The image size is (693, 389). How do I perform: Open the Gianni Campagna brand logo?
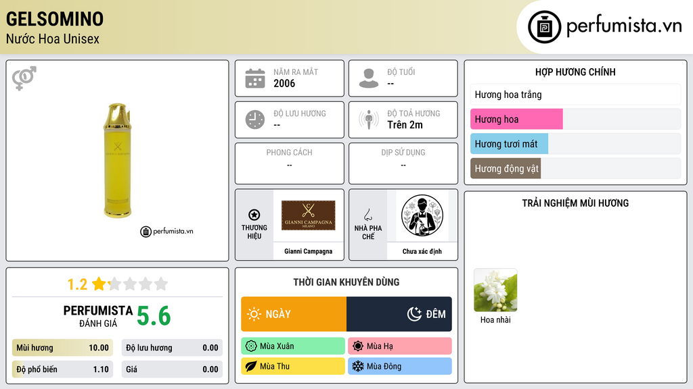point(308,215)
